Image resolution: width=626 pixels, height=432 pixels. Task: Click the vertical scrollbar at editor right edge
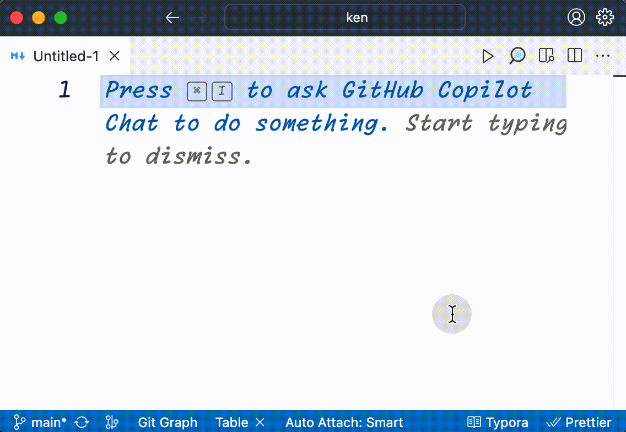pos(619,242)
